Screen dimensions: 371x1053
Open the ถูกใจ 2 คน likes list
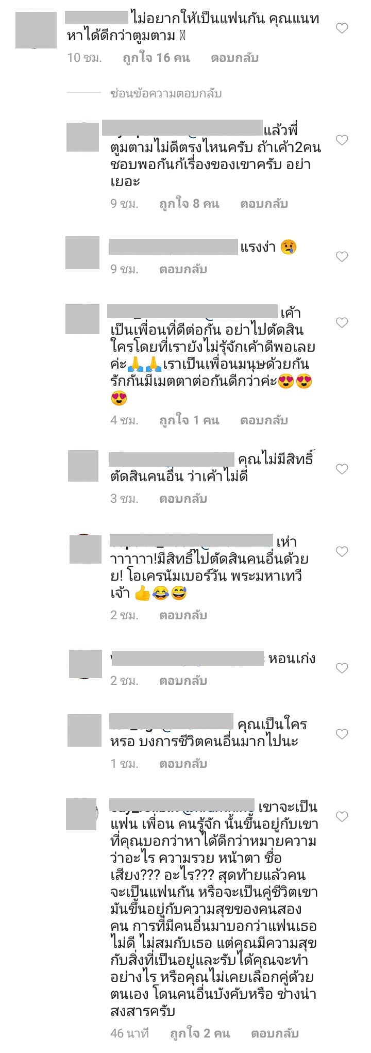[x=200, y=1033]
